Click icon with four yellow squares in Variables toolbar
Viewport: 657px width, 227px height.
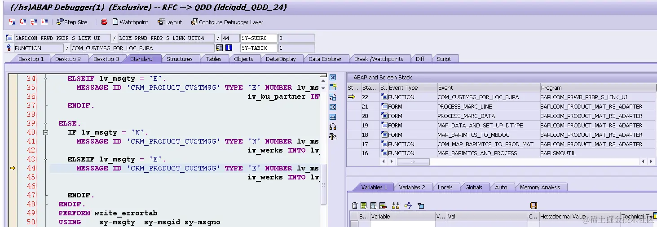(x=396, y=205)
